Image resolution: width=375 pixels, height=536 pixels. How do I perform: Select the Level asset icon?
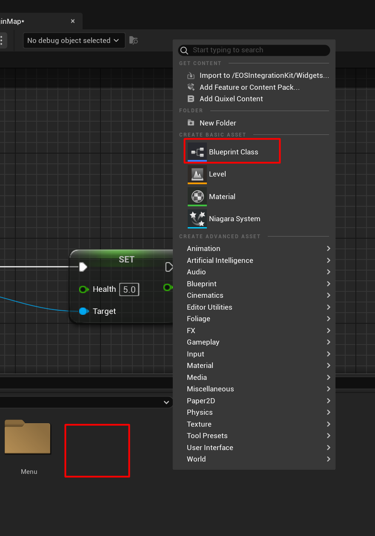tap(197, 174)
